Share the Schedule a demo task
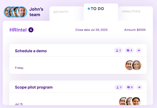 (139, 50)
